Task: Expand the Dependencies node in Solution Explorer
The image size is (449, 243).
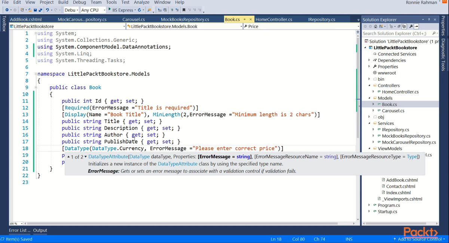Action: pyautogui.click(x=369, y=60)
